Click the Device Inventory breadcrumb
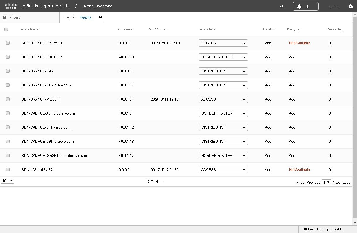The image size is (357, 233). point(97,6)
